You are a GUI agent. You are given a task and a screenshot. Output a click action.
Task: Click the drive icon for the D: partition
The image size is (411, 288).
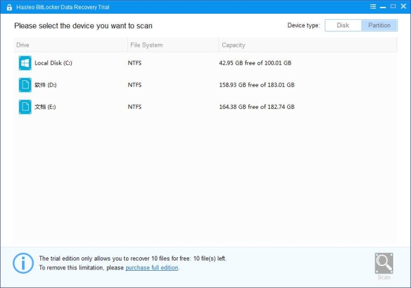click(x=25, y=85)
